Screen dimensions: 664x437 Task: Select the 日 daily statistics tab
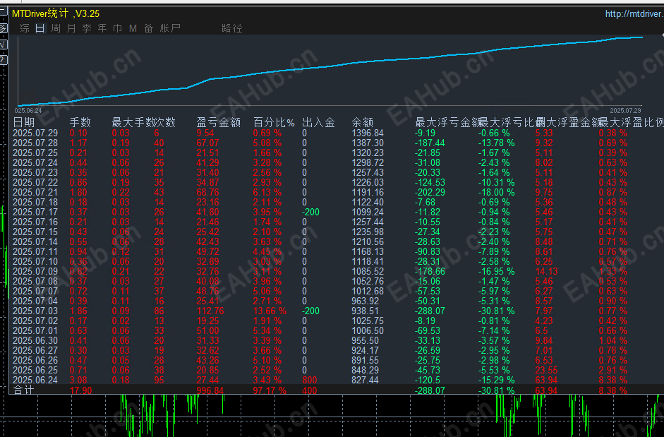(40, 28)
